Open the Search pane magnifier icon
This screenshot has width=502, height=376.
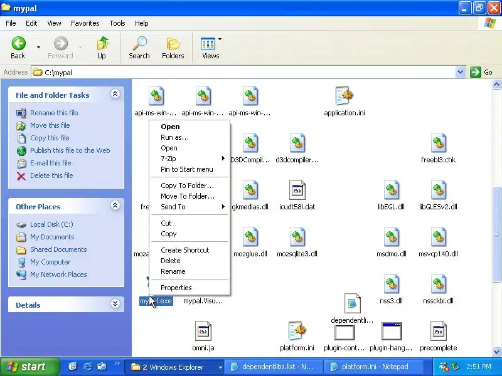[x=139, y=43]
